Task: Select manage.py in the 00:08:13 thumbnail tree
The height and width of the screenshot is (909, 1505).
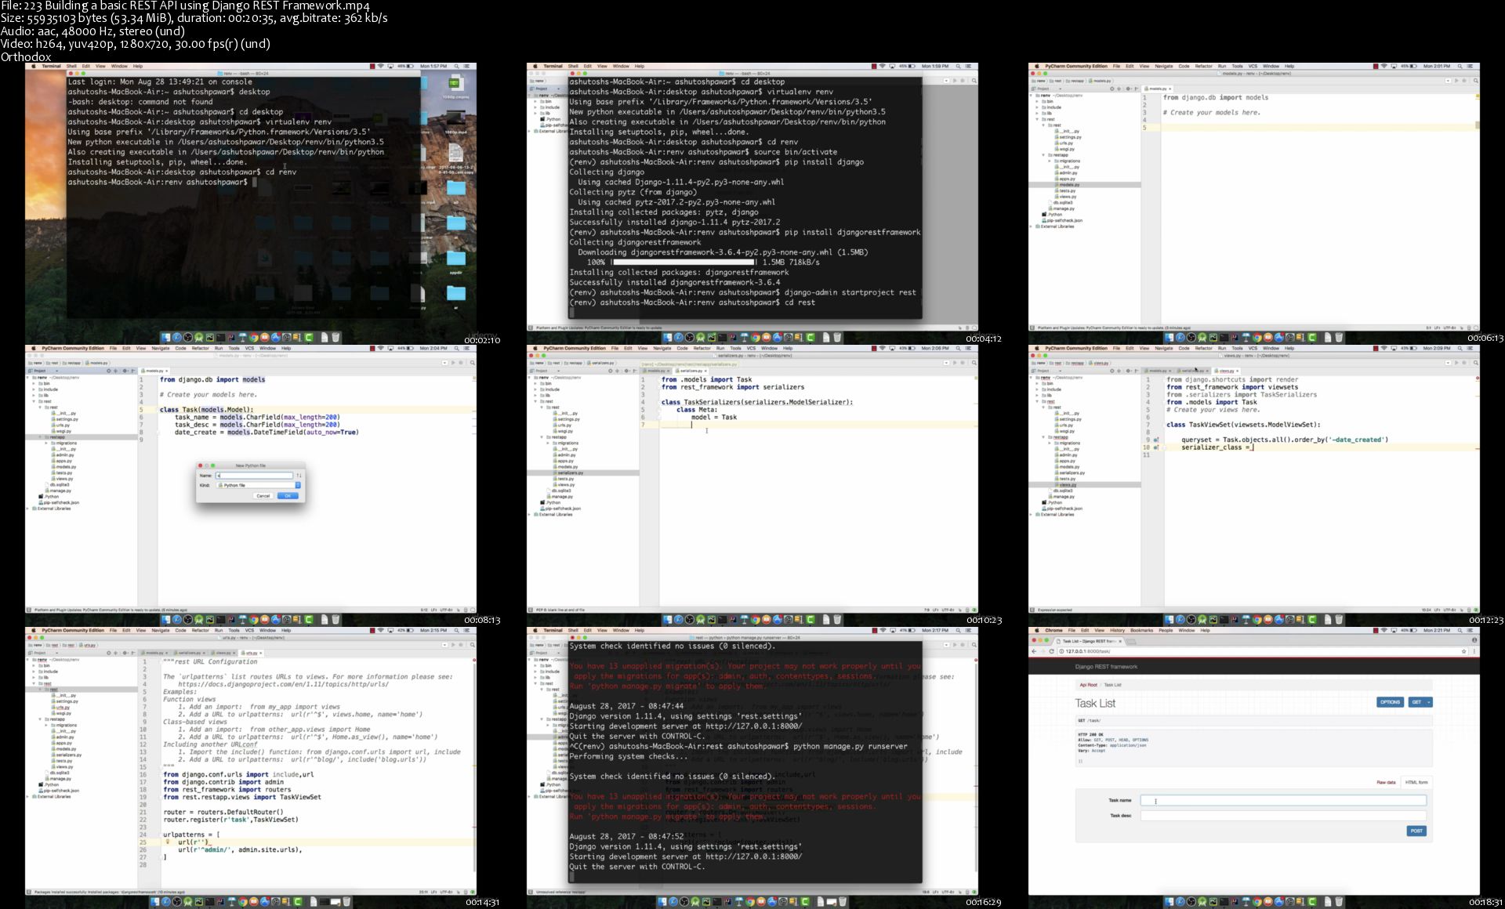Action: point(60,491)
